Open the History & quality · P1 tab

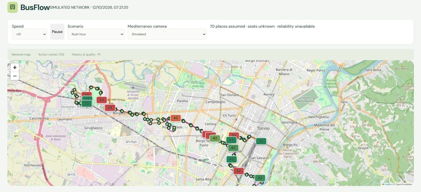pyautogui.click(x=86, y=54)
